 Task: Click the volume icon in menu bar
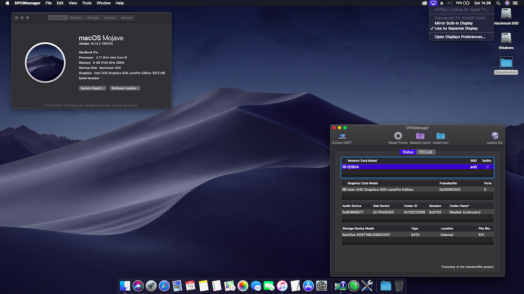450,3
